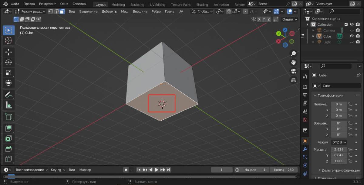Enable face select mode
Screen dimensions: 364x185
62,11
